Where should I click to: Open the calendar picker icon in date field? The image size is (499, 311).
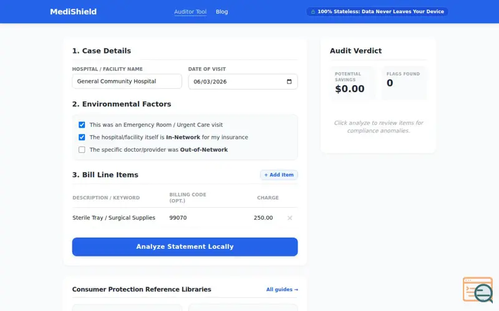point(289,81)
